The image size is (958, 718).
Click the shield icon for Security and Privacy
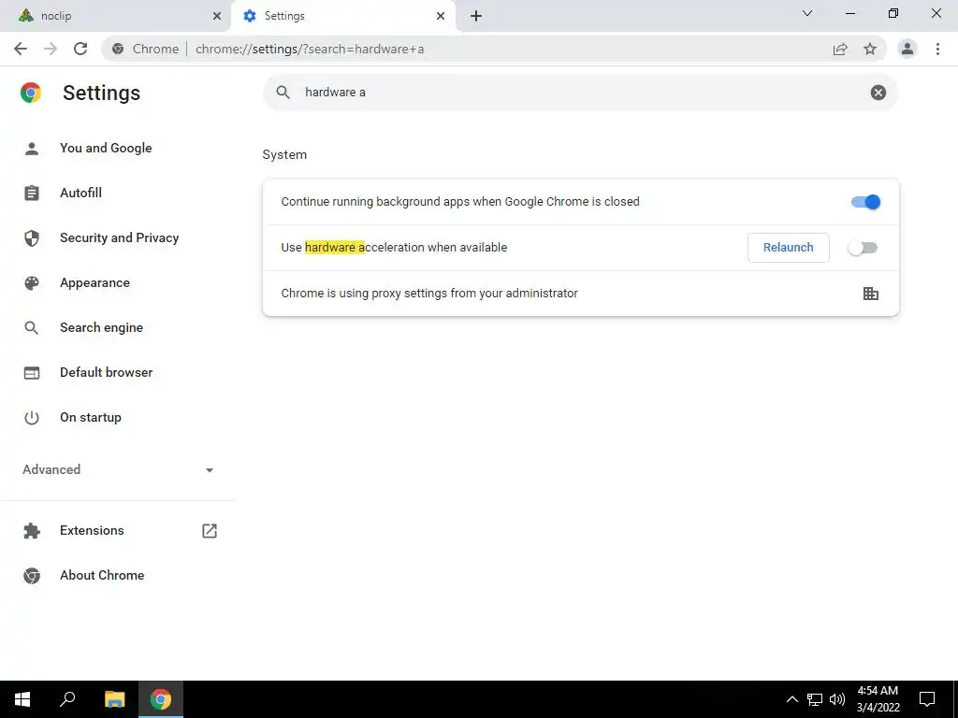(32, 238)
